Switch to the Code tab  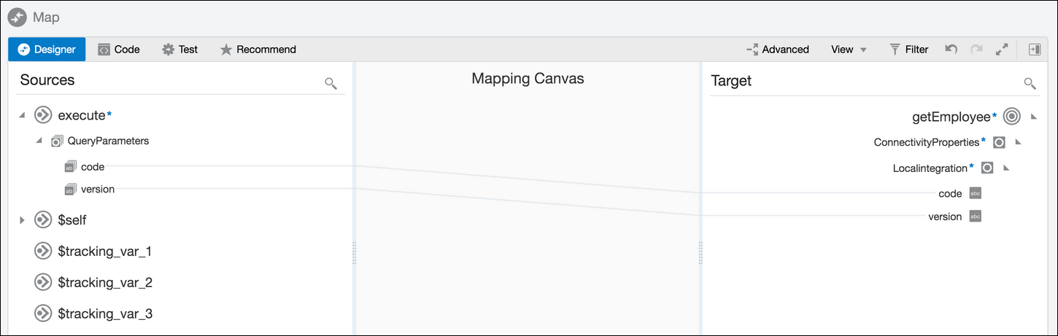tap(119, 50)
